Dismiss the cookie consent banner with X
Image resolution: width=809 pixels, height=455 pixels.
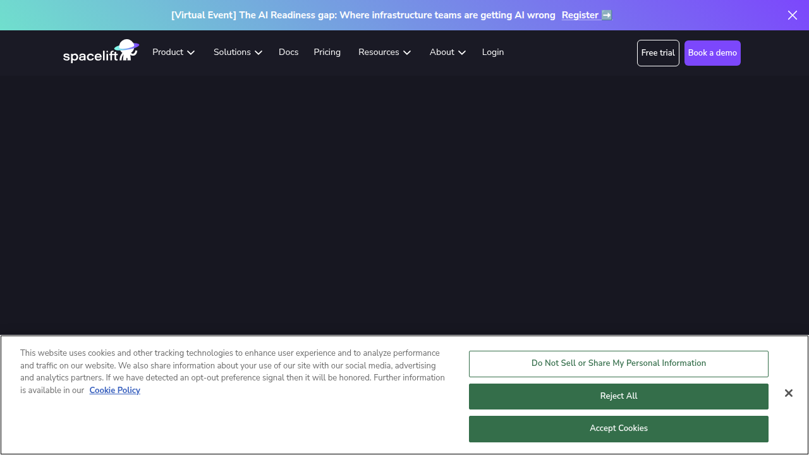pos(789,393)
